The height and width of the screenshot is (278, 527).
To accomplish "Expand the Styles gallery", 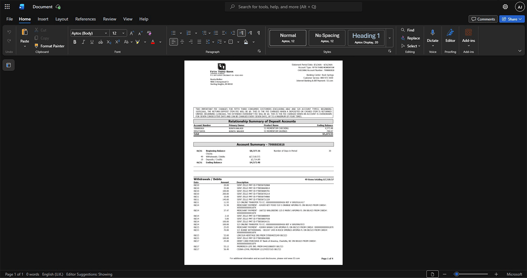I will point(390,38).
